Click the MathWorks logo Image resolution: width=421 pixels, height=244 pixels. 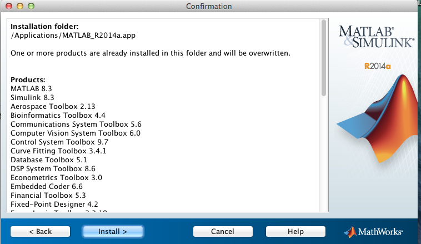[373, 232]
